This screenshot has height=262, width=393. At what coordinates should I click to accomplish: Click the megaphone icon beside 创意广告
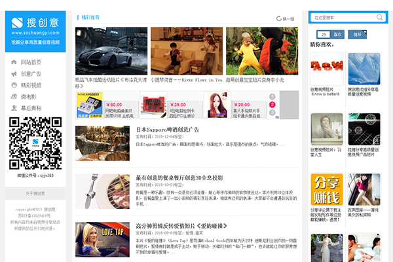14,74
